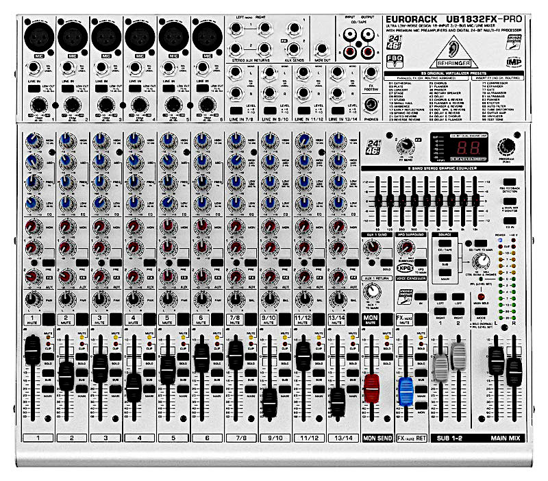Toggle FBQ FEEDBACK DETECTION button
The width and height of the screenshot is (548, 481).
pos(509,182)
